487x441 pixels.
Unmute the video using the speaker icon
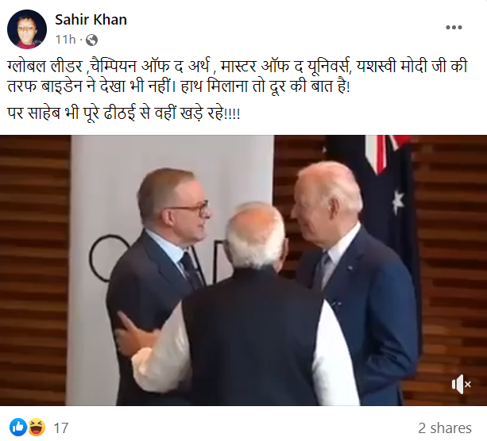click(x=462, y=384)
